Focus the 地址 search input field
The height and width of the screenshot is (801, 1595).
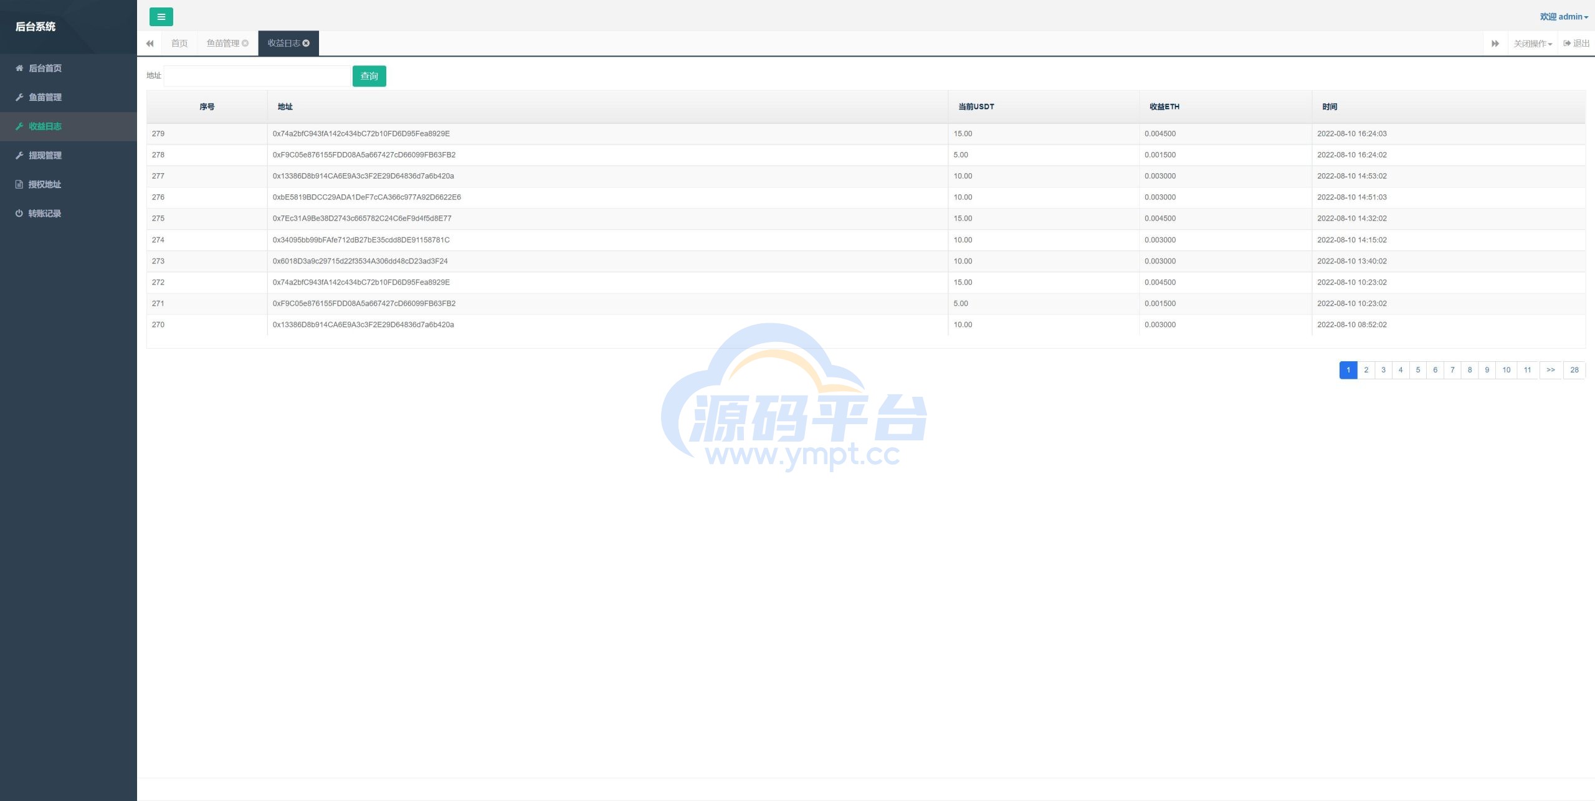[x=257, y=76]
